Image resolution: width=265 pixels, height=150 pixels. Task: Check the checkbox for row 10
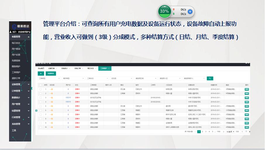41,127
